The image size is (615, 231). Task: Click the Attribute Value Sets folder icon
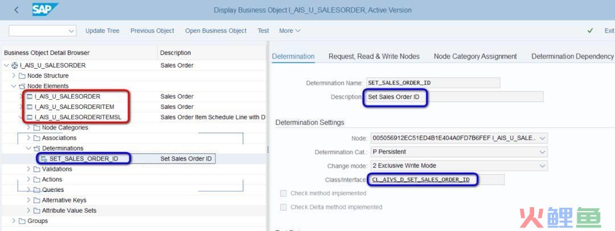coord(37,211)
